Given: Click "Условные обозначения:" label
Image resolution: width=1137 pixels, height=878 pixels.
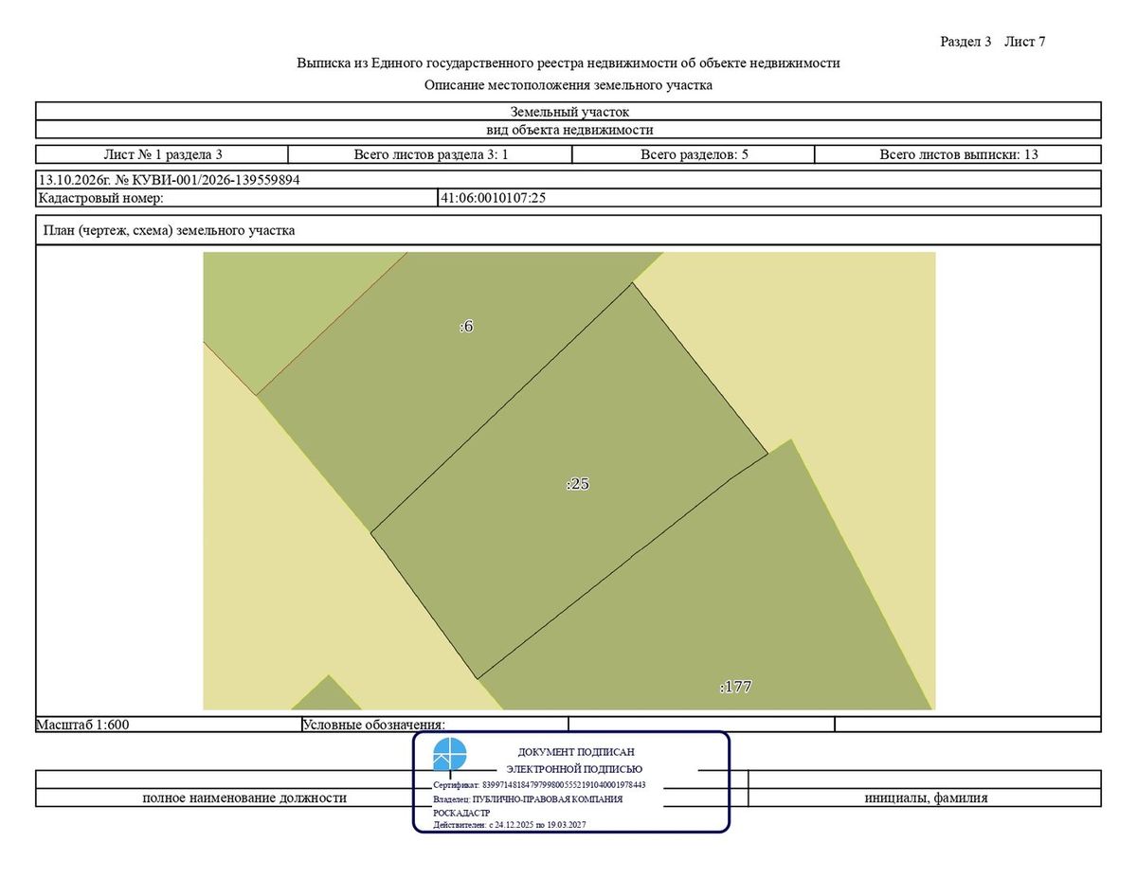Looking at the screenshot, I should [374, 725].
